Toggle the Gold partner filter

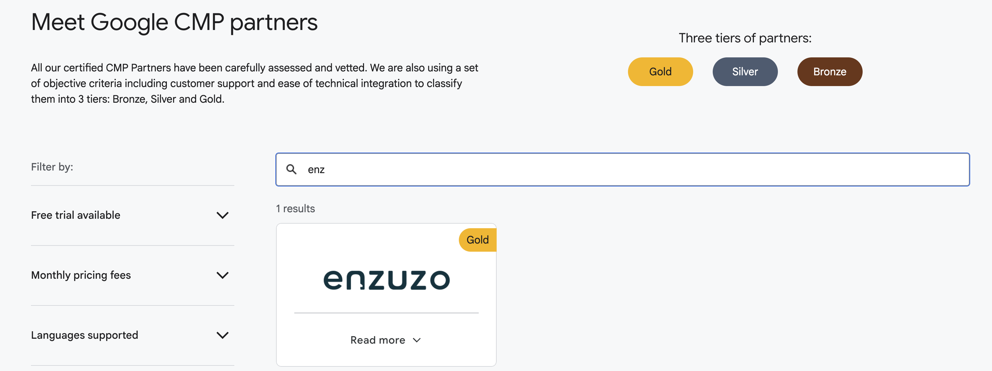pos(660,71)
